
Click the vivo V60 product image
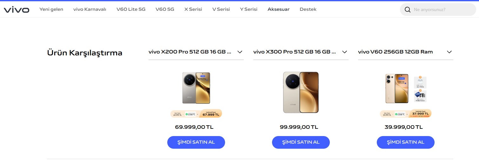pyautogui.click(x=405, y=89)
